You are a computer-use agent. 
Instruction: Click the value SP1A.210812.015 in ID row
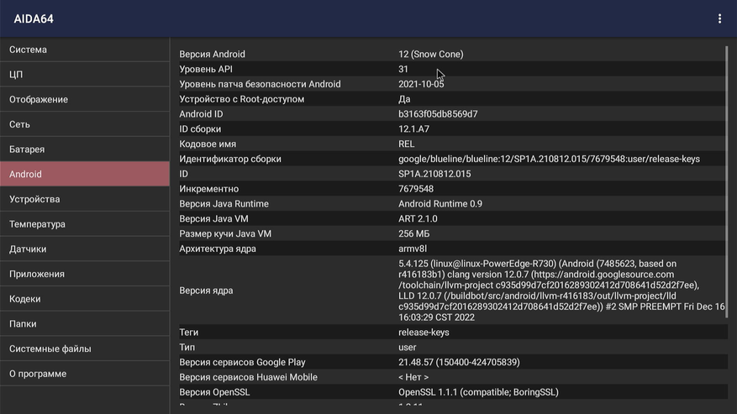tap(434, 174)
